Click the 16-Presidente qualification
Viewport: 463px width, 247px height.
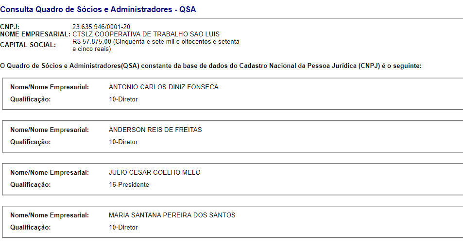tap(129, 185)
